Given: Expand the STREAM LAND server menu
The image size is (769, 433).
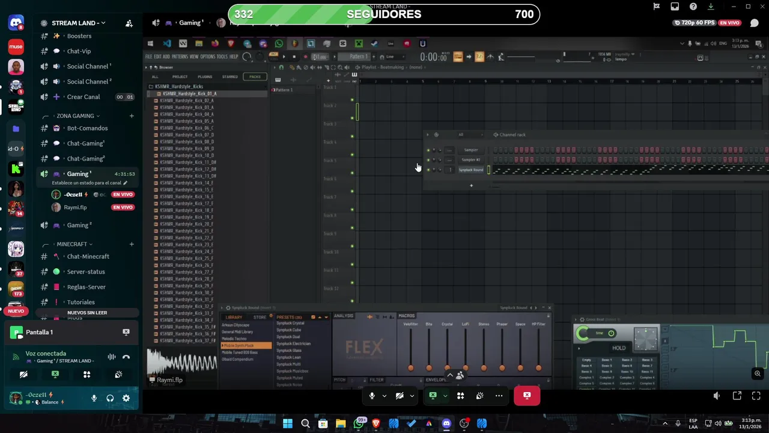Looking at the screenshot, I should 79,23.
